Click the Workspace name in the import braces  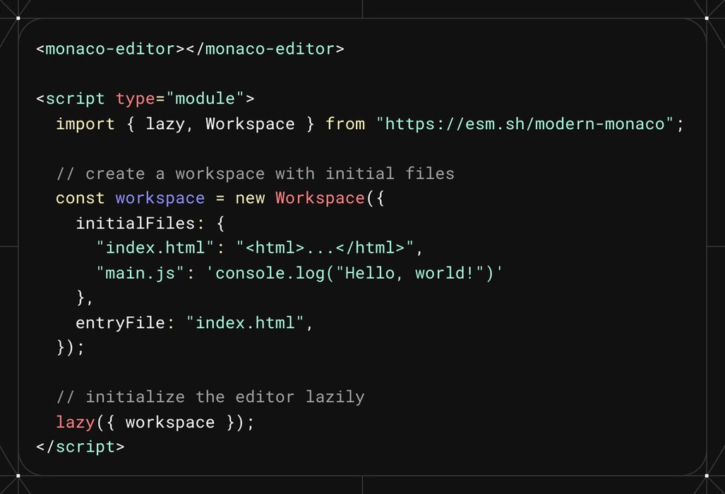point(250,123)
